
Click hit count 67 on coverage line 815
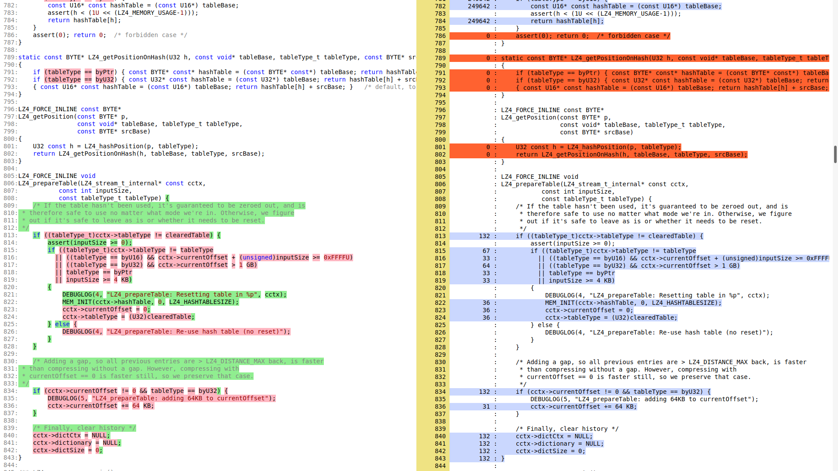[x=486, y=251]
